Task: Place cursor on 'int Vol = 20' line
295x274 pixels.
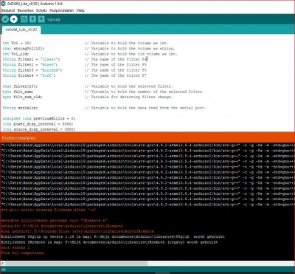Action: (17, 43)
